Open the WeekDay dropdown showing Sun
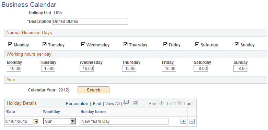The height and width of the screenshot is (130, 268). (59, 121)
